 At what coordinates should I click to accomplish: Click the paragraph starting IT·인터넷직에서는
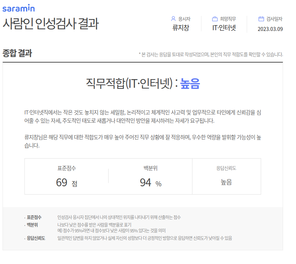[143, 117]
